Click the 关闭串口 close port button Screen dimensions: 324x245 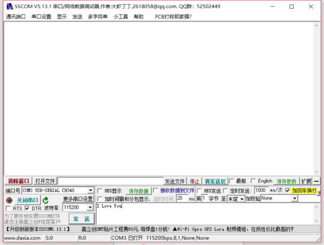coord(27,200)
